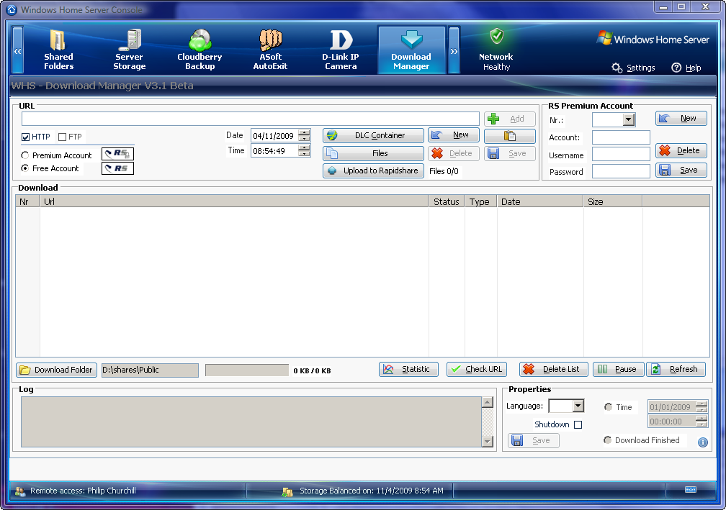Click the Files button
Screen dimensions: 726x510
coord(373,153)
